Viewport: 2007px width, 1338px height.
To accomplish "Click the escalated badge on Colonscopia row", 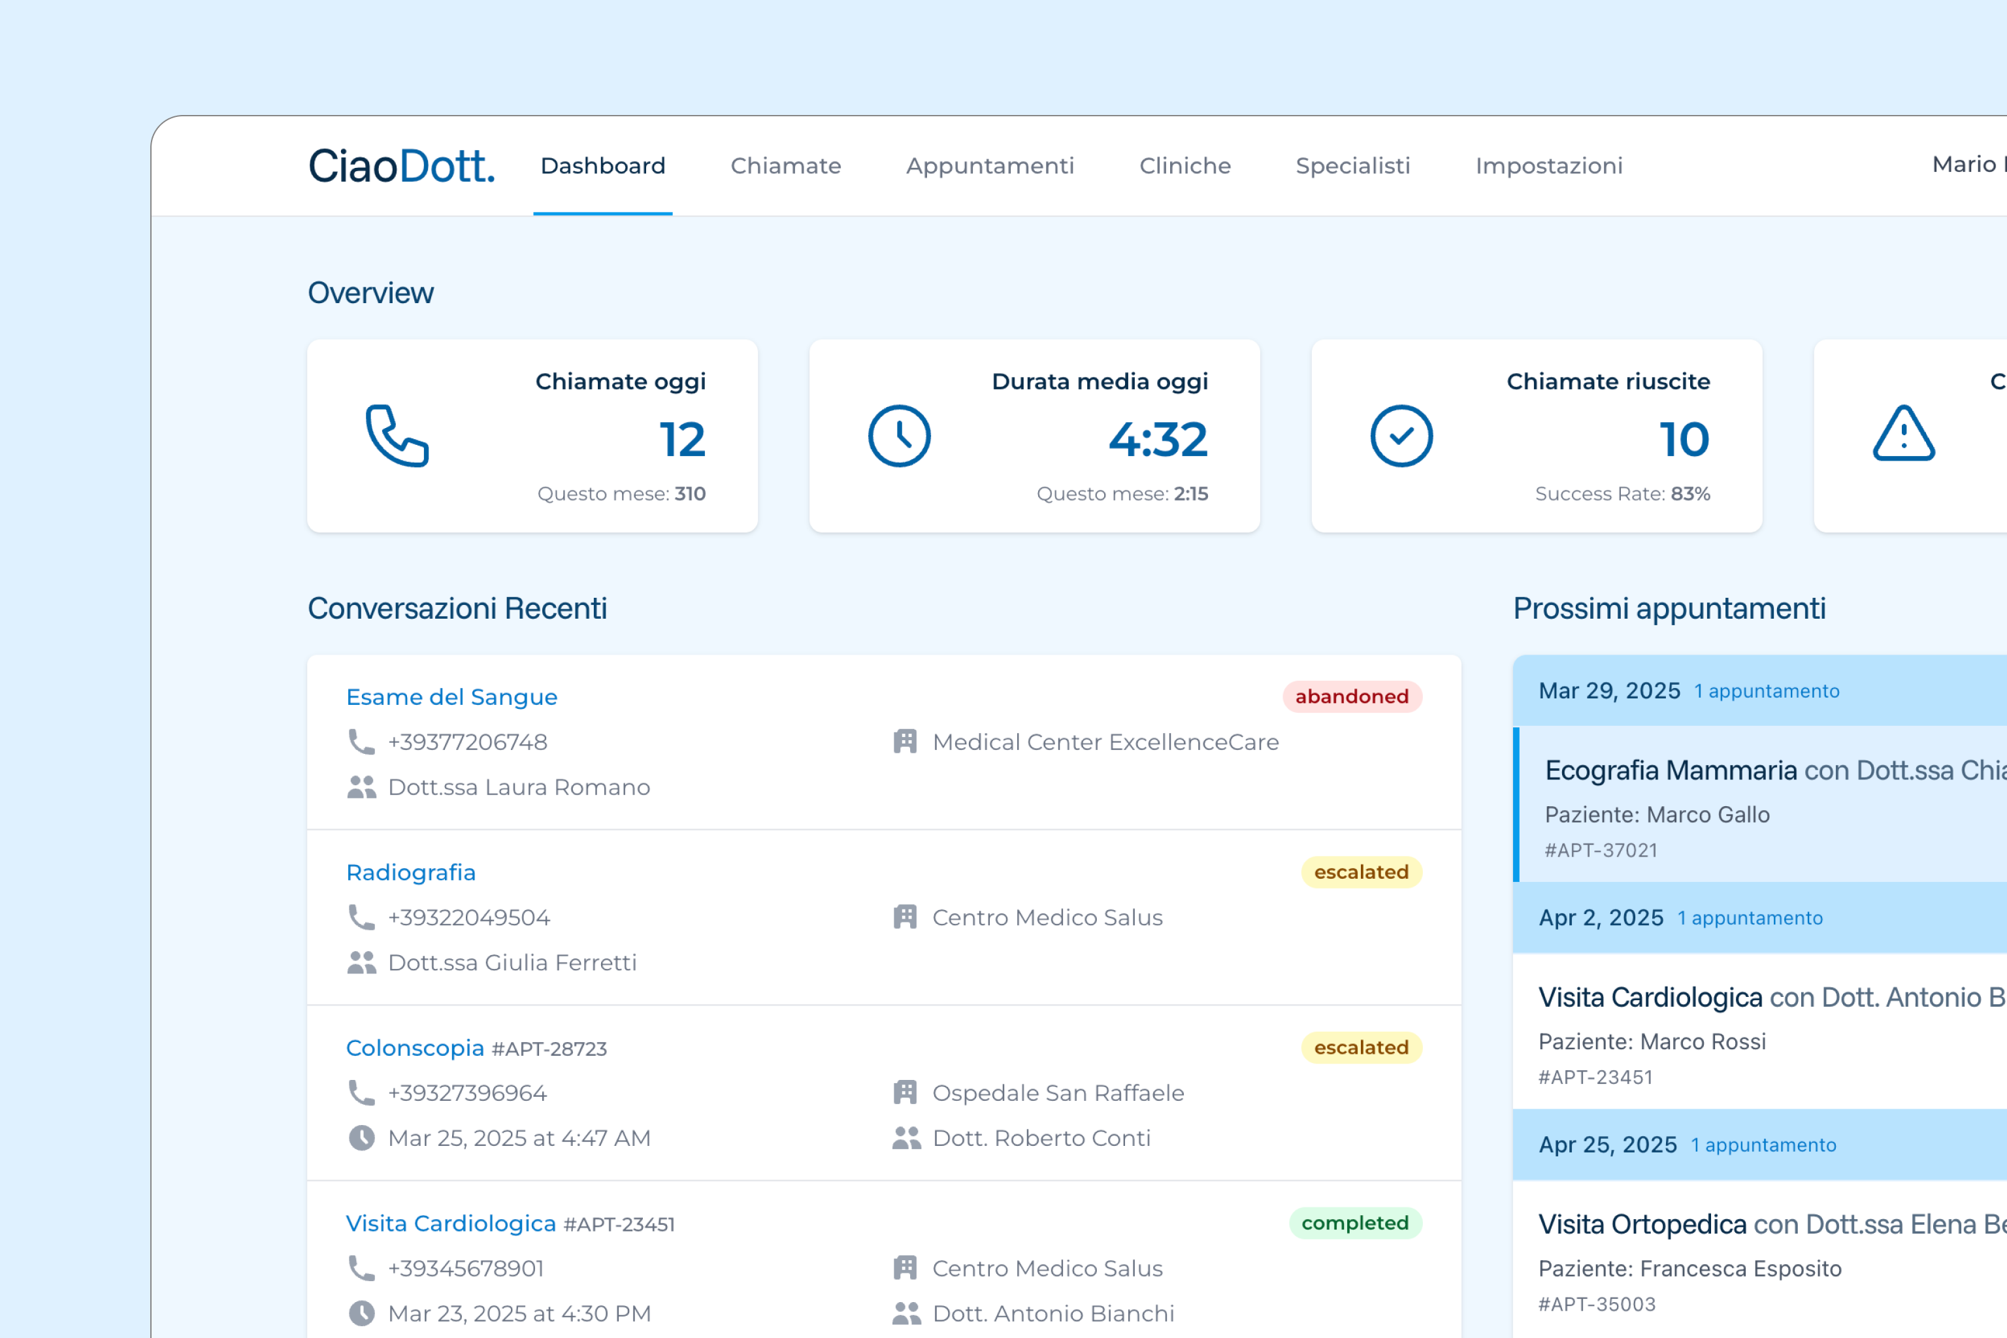I will (x=1361, y=1047).
